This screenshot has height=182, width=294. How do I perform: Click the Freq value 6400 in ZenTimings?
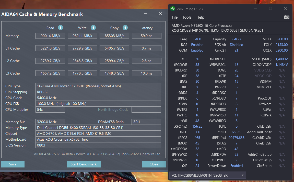pos(197,39)
